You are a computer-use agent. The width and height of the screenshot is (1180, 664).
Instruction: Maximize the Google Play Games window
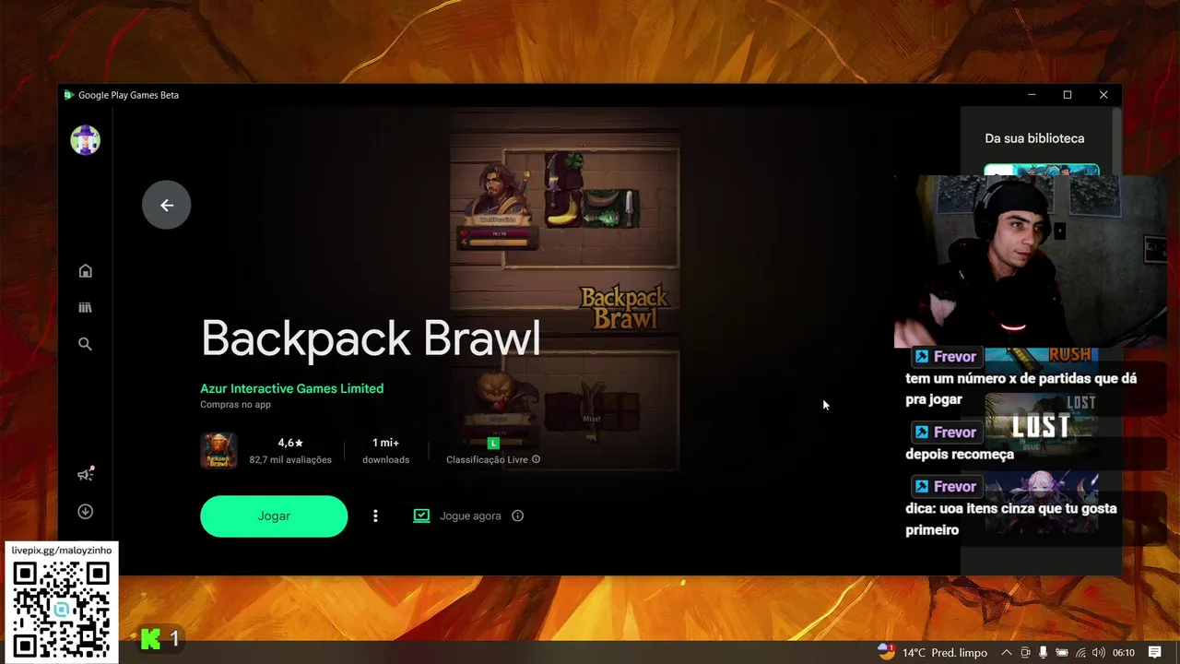1068,95
